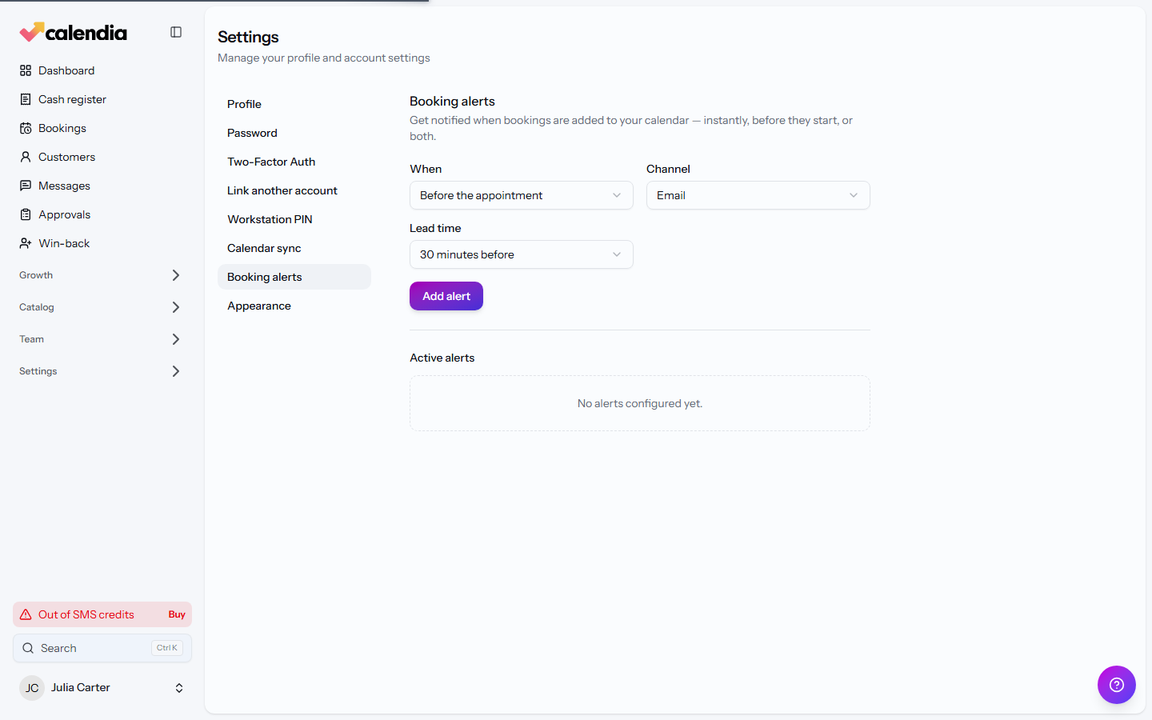Open the Profile settings tab
1152x720 pixels.
click(x=294, y=104)
